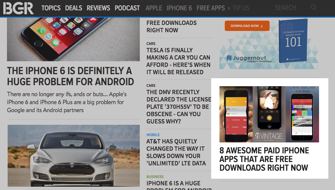Go to Reviews in navigation

(98, 8)
